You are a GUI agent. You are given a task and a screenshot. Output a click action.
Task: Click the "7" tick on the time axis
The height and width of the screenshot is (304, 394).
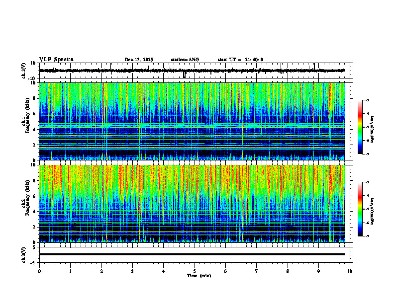(x=257, y=271)
